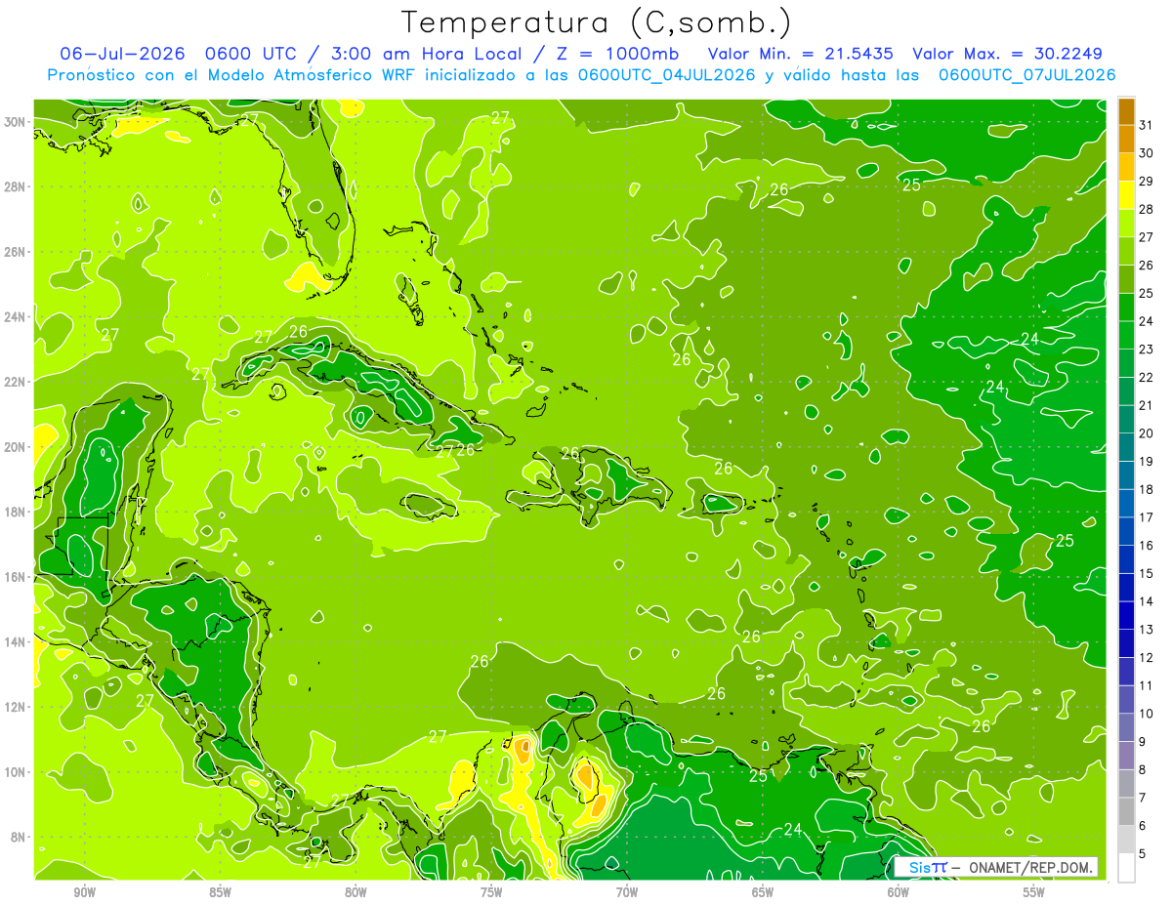Click the legend label "19"
Image resolution: width=1172 pixels, height=905 pixels.
[1147, 461]
